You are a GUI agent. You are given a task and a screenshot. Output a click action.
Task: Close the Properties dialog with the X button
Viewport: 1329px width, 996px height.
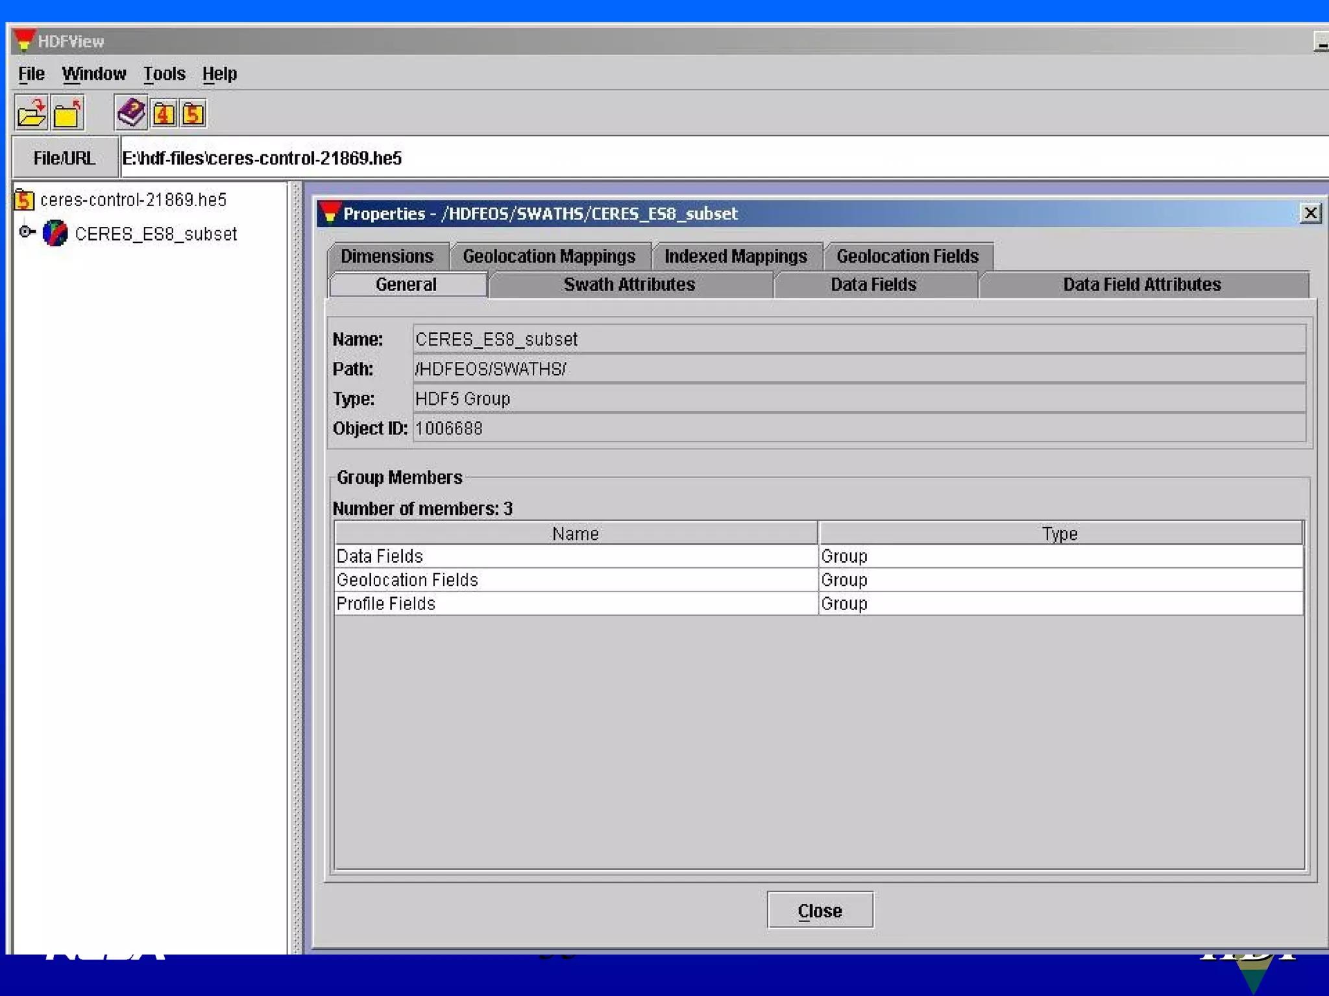pyautogui.click(x=1310, y=213)
